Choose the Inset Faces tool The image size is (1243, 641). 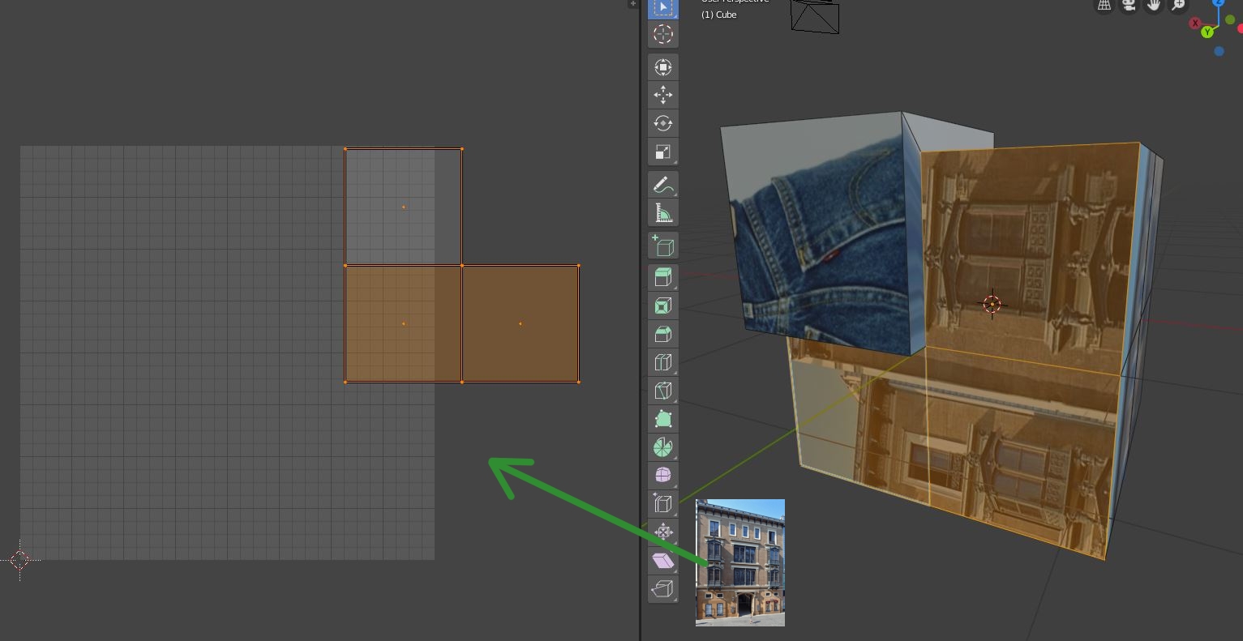click(663, 306)
